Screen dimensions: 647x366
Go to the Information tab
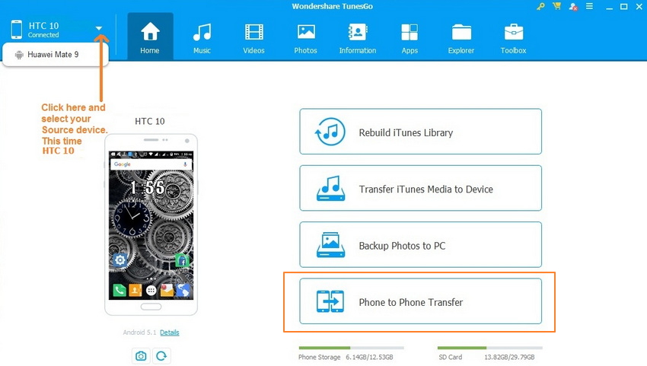pos(358,37)
